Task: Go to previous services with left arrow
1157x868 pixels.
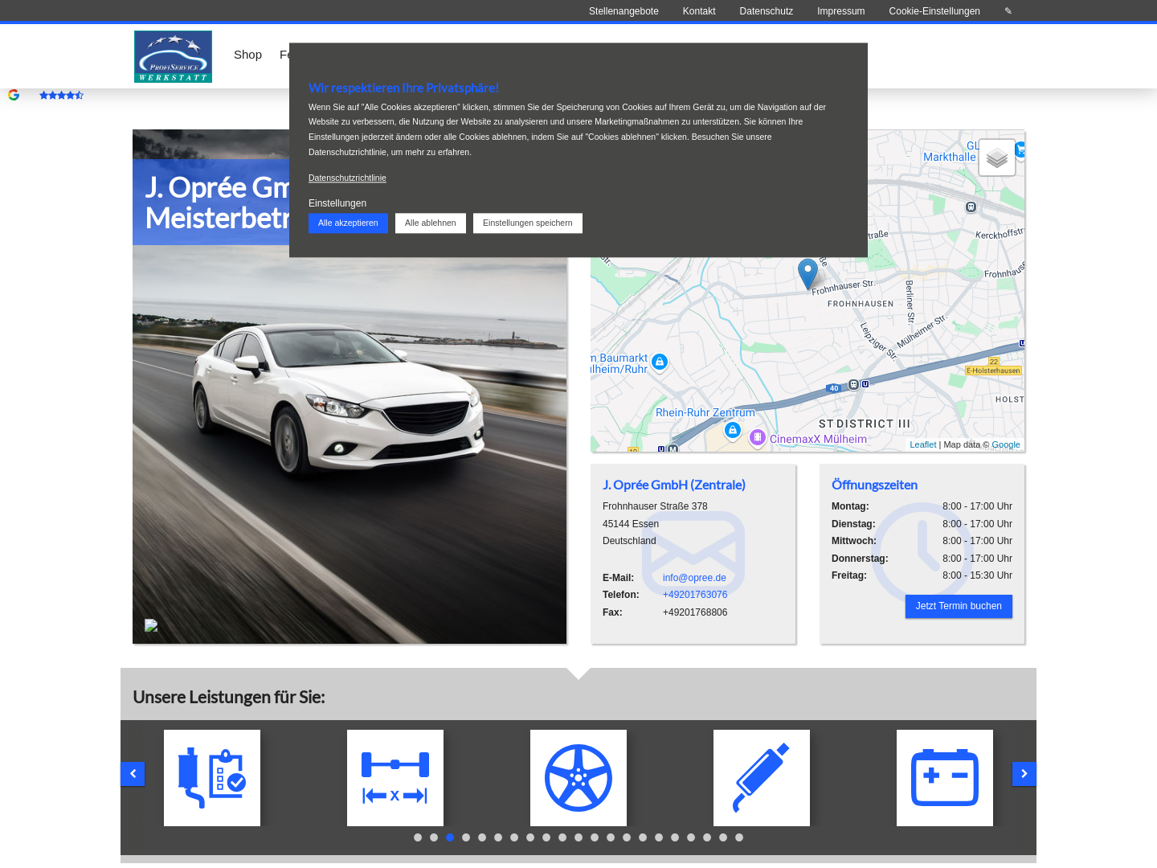Action: pyautogui.click(x=133, y=774)
